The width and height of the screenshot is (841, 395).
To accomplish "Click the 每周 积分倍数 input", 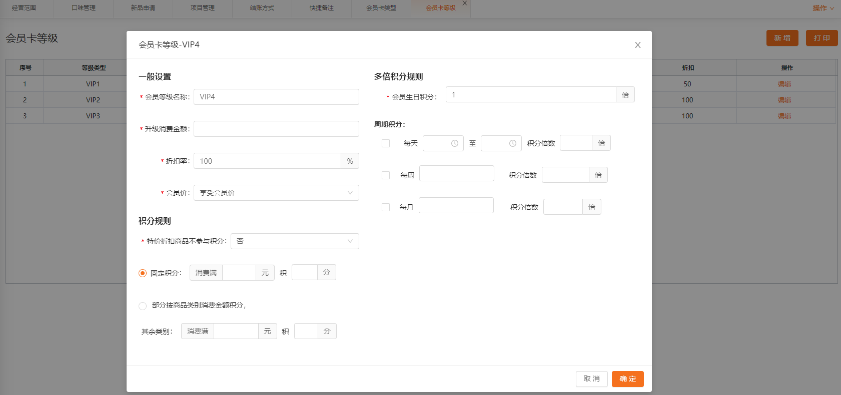I will coord(565,175).
